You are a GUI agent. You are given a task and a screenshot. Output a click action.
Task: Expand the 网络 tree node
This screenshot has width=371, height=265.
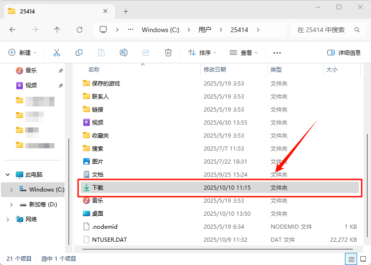[8, 219]
